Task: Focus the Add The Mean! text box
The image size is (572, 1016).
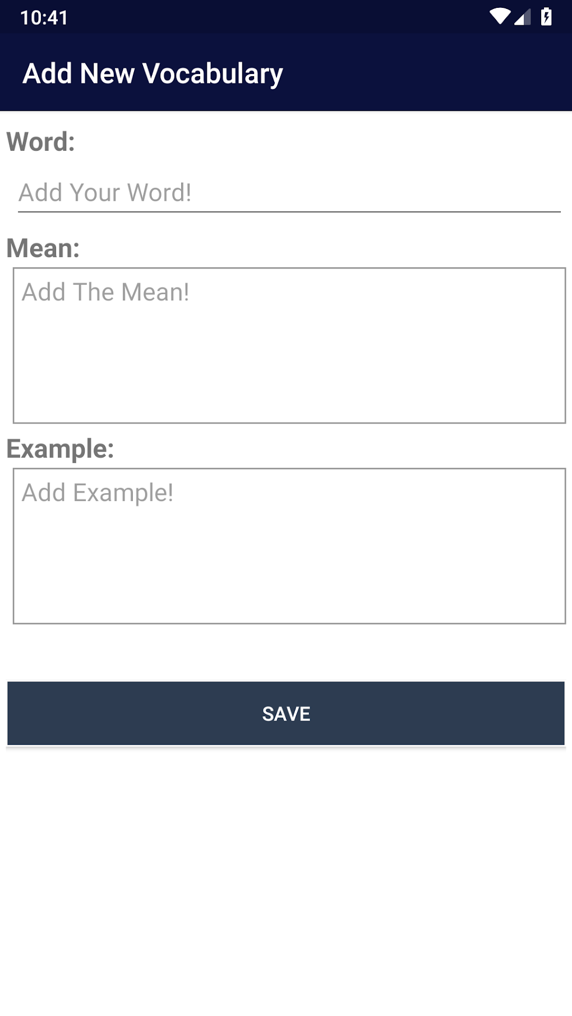Action: [289, 345]
